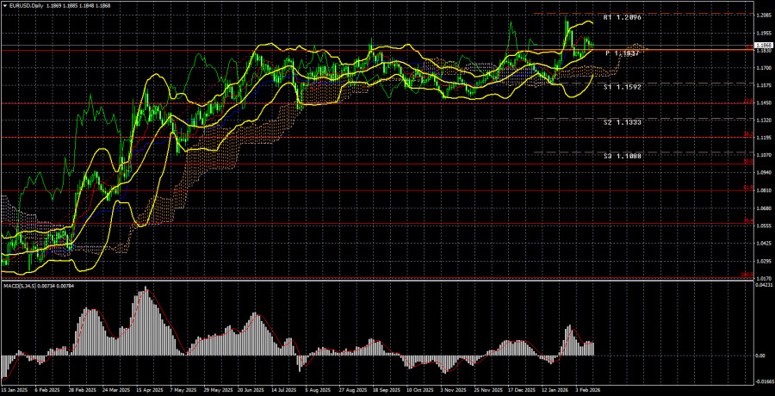The image size is (775, 396).
Task: Click the 1.2085 price scale value
Action: (x=763, y=15)
